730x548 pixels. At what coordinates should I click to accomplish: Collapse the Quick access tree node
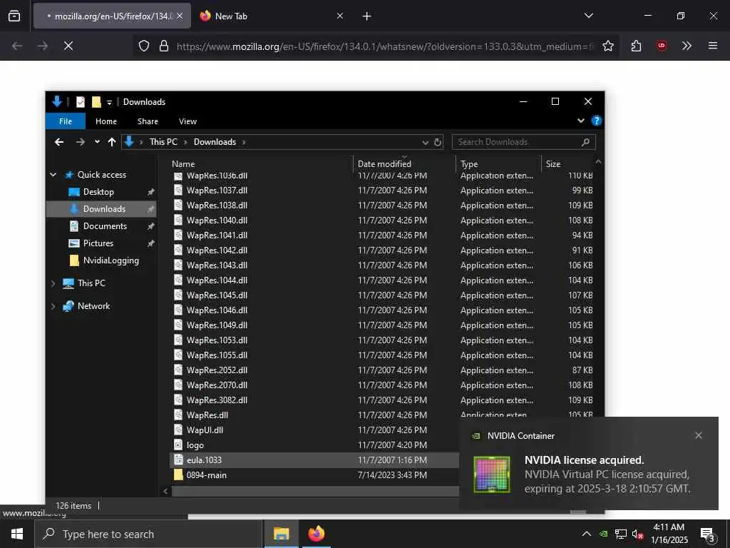point(53,175)
